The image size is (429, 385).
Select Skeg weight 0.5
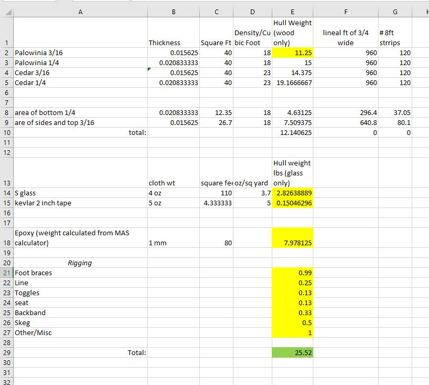click(x=292, y=322)
